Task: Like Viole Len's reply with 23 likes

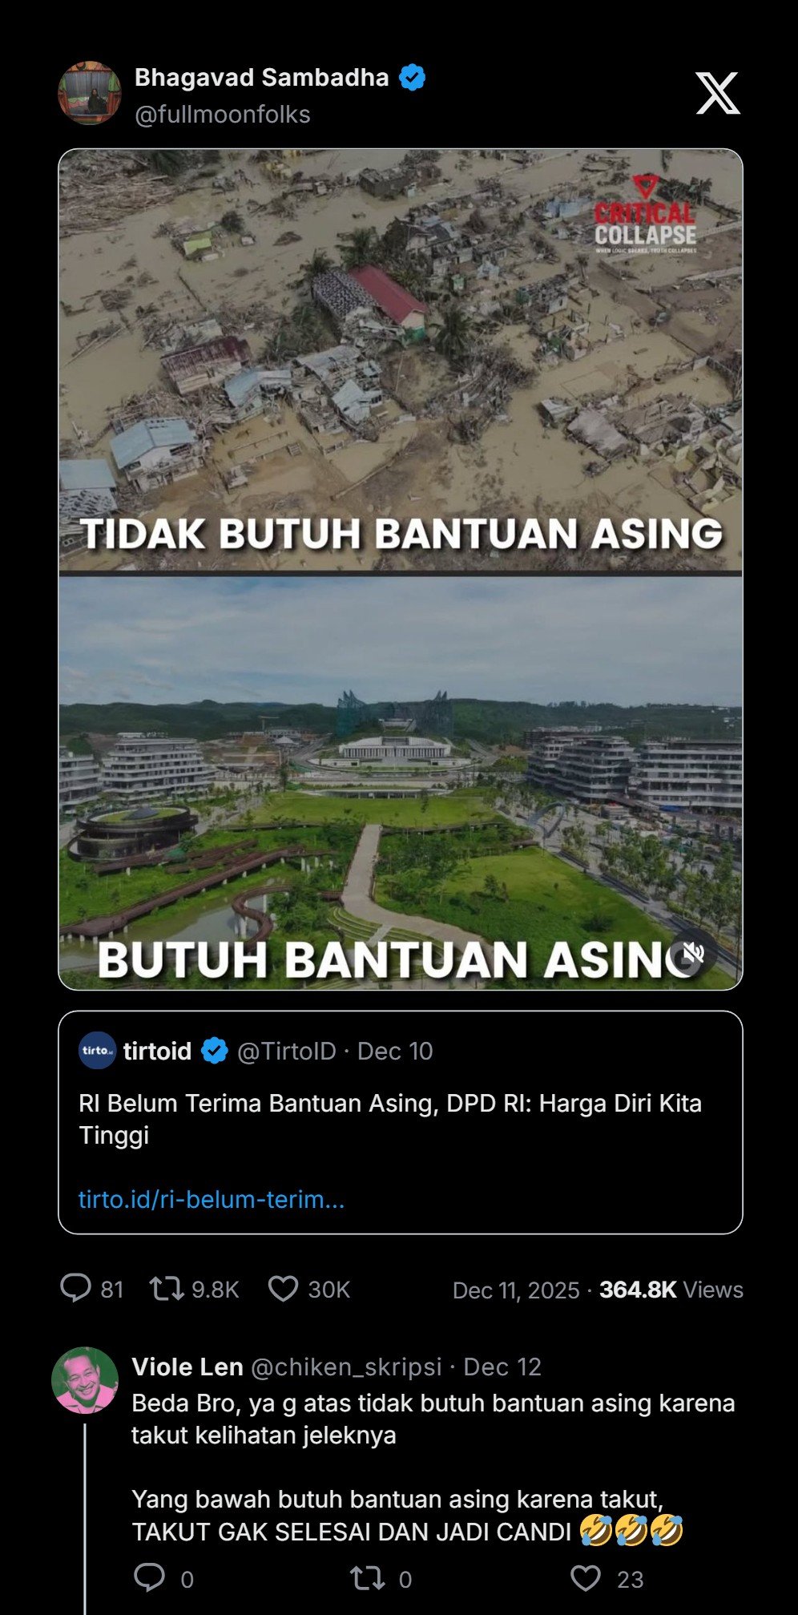Action: coord(586,1577)
